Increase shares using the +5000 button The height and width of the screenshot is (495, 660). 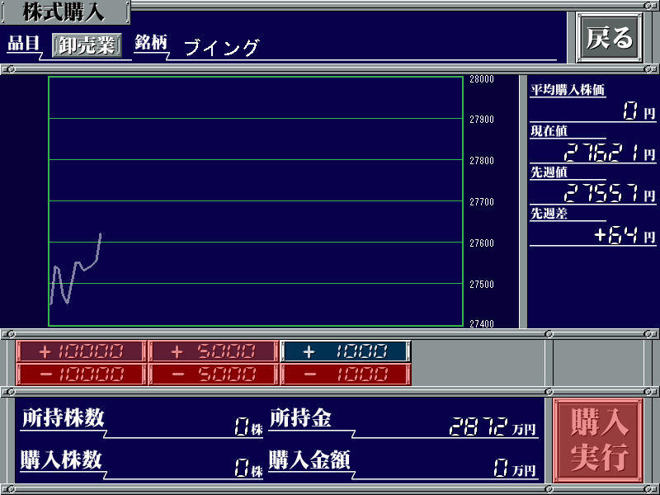(x=213, y=351)
